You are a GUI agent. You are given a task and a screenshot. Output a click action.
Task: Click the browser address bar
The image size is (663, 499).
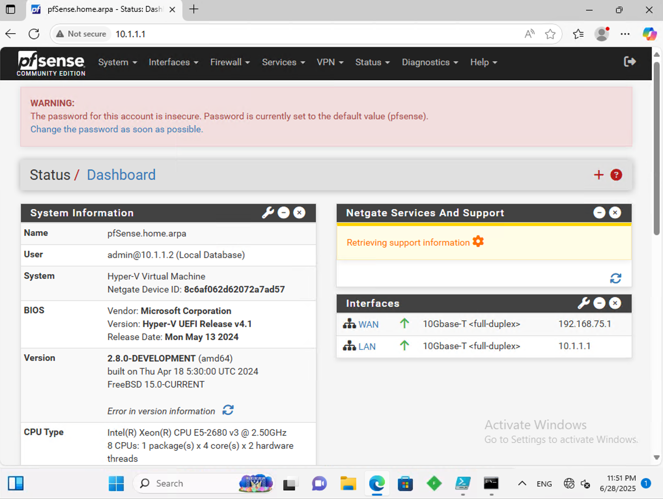point(293,34)
